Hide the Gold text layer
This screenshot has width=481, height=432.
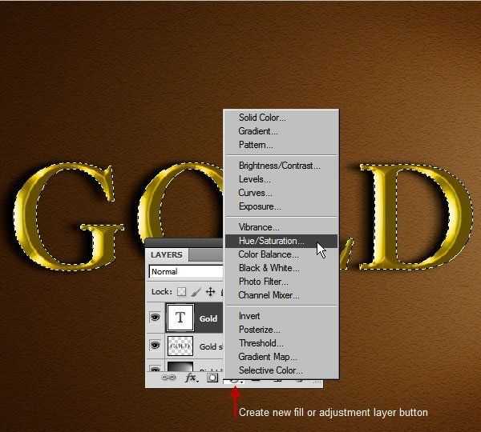coord(155,318)
